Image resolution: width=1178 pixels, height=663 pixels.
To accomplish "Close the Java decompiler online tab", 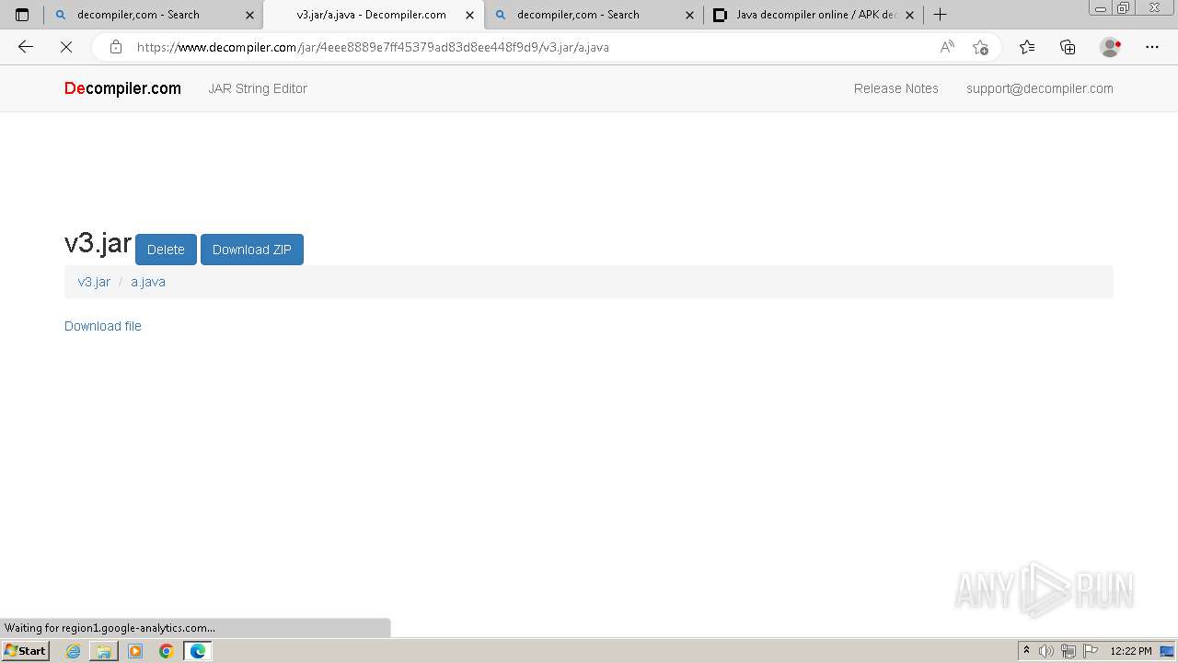I will coord(909,15).
